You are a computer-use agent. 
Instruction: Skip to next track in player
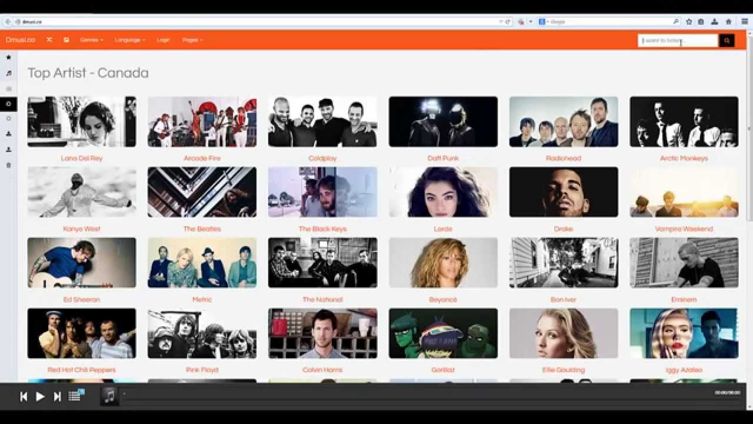point(57,396)
